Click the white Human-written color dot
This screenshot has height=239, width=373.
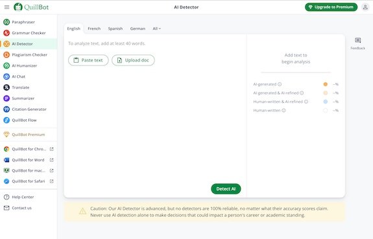click(x=326, y=111)
